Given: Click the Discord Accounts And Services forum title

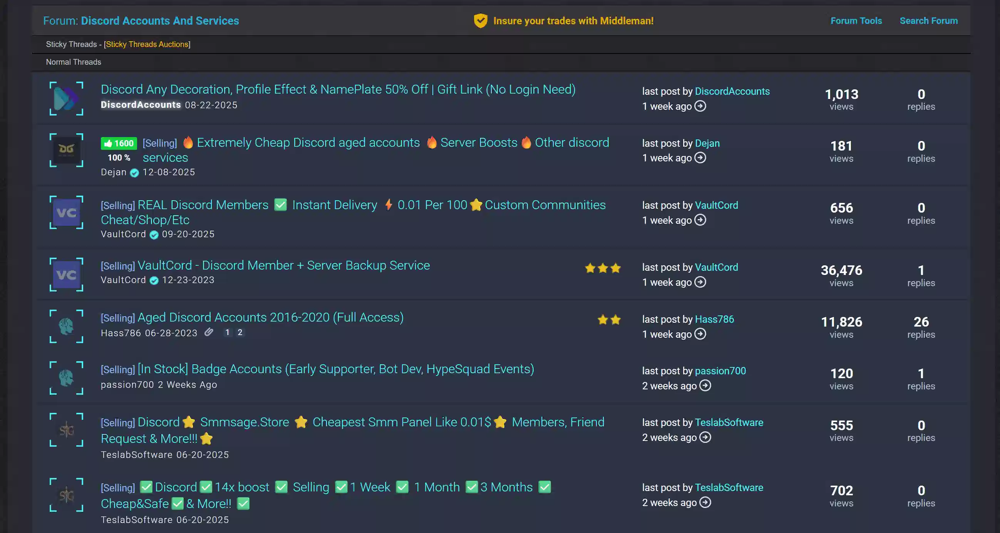Looking at the screenshot, I should pos(160,20).
